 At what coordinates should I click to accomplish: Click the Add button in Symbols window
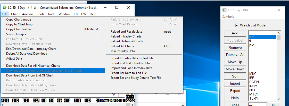click(x=235, y=33)
